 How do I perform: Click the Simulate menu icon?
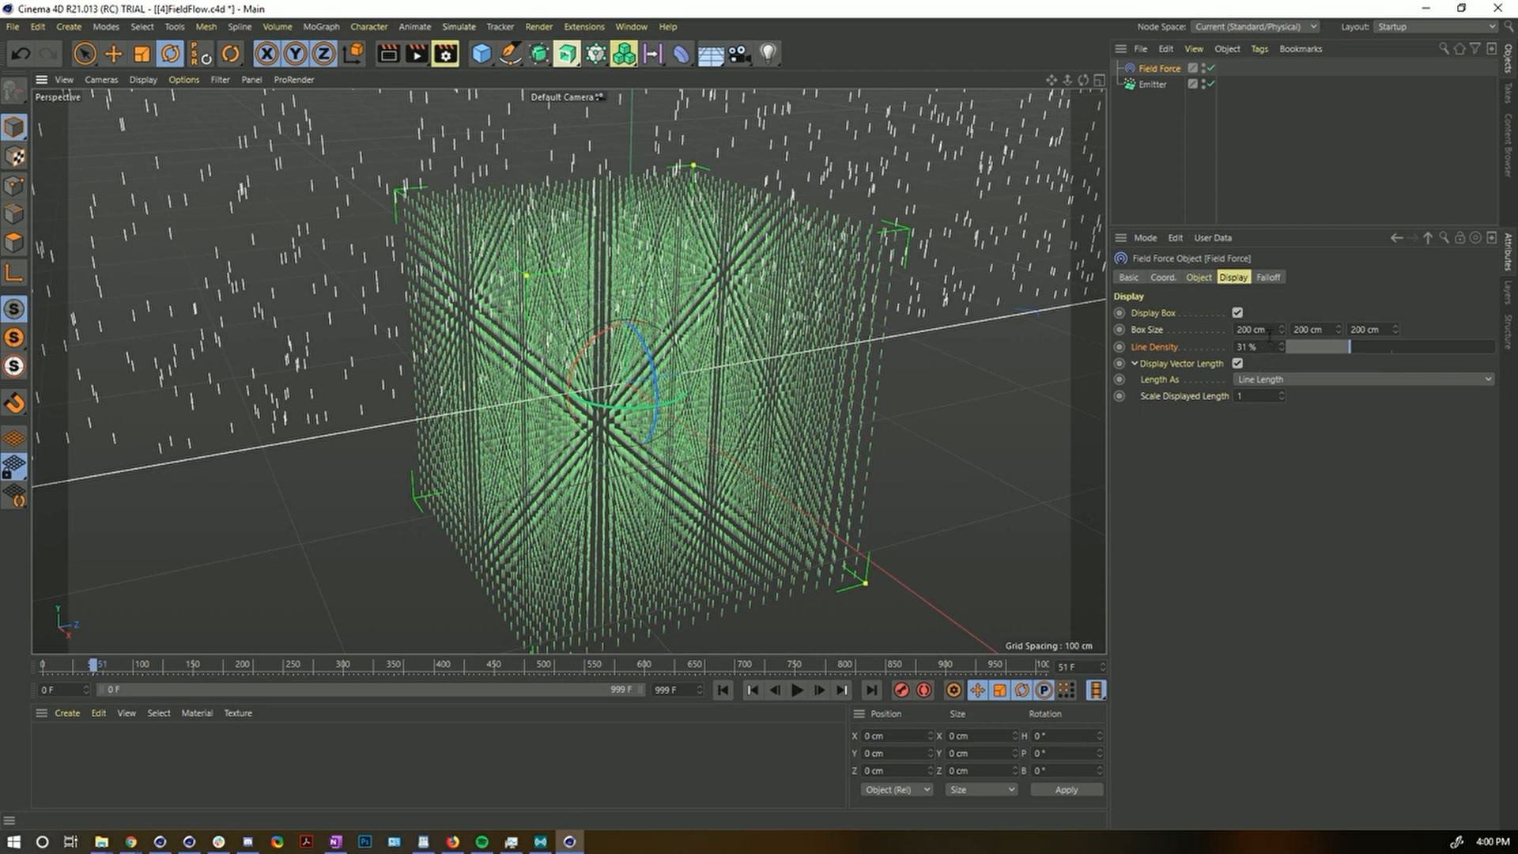(x=459, y=26)
